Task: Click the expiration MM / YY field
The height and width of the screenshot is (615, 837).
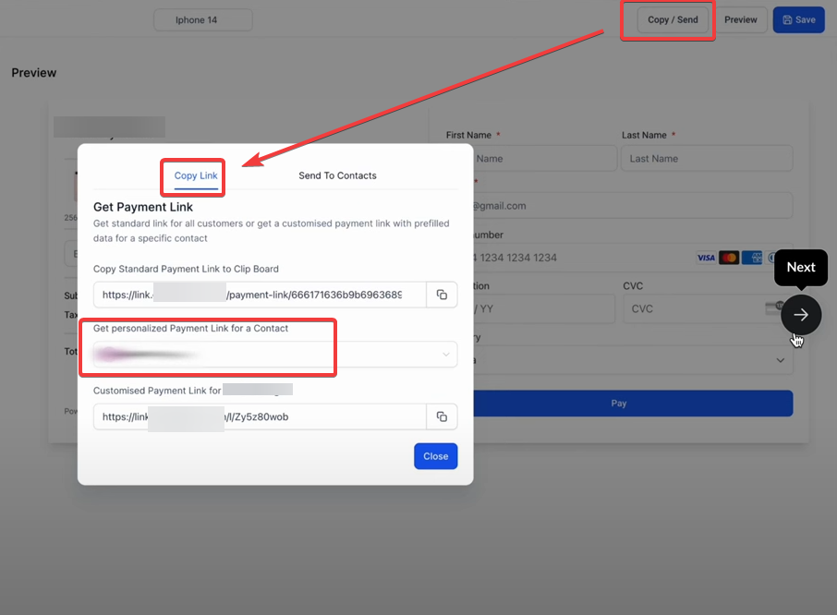Action: point(544,308)
